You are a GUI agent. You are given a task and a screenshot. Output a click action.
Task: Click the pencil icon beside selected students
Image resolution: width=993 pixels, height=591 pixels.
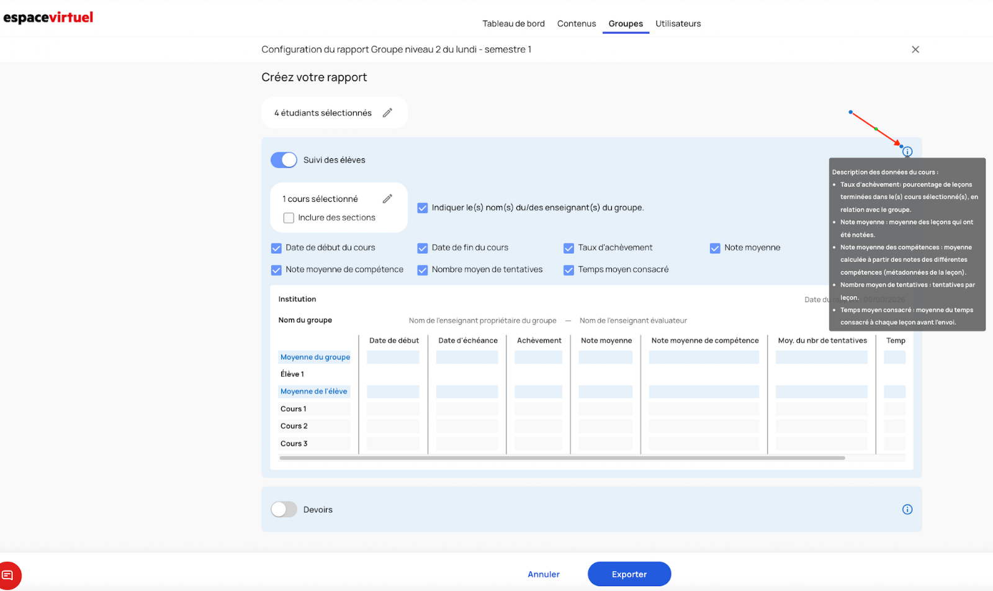point(387,113)
